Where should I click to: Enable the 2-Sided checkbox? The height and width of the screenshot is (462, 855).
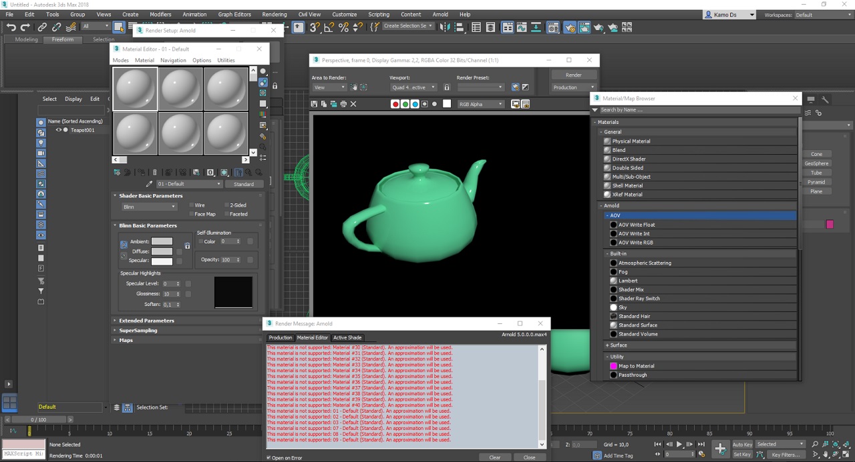pyautogui.click(x=227, y=205)
